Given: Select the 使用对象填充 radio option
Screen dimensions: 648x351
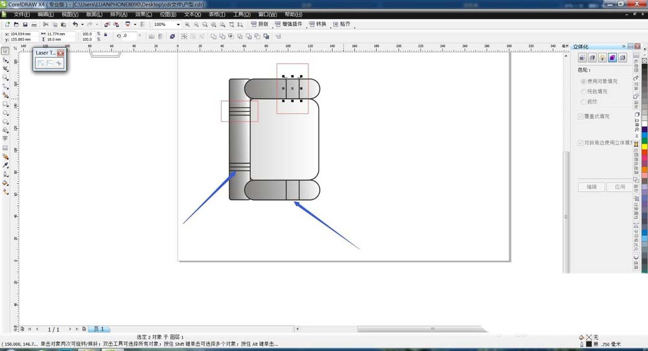Looking at the screenshot, I should point(583,82).
